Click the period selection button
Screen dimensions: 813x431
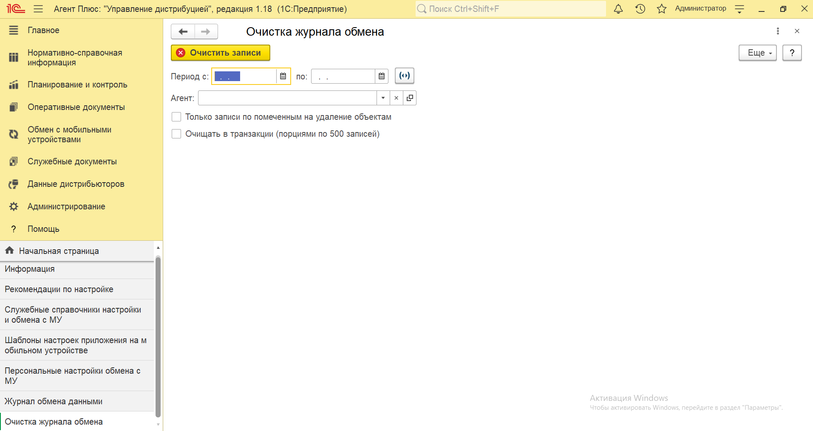pyautogui.click(x=404, y=76)
